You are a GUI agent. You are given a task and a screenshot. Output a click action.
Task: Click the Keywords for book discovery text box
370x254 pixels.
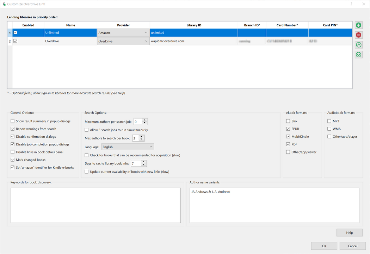[x=95, y=205]
